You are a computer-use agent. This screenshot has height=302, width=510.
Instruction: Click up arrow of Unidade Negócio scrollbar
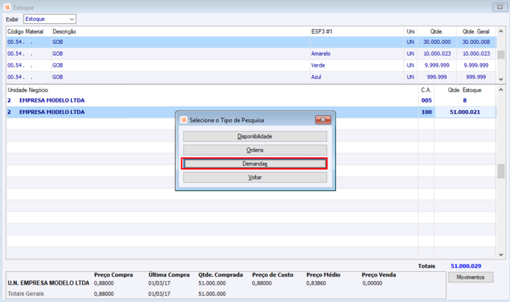501,90
